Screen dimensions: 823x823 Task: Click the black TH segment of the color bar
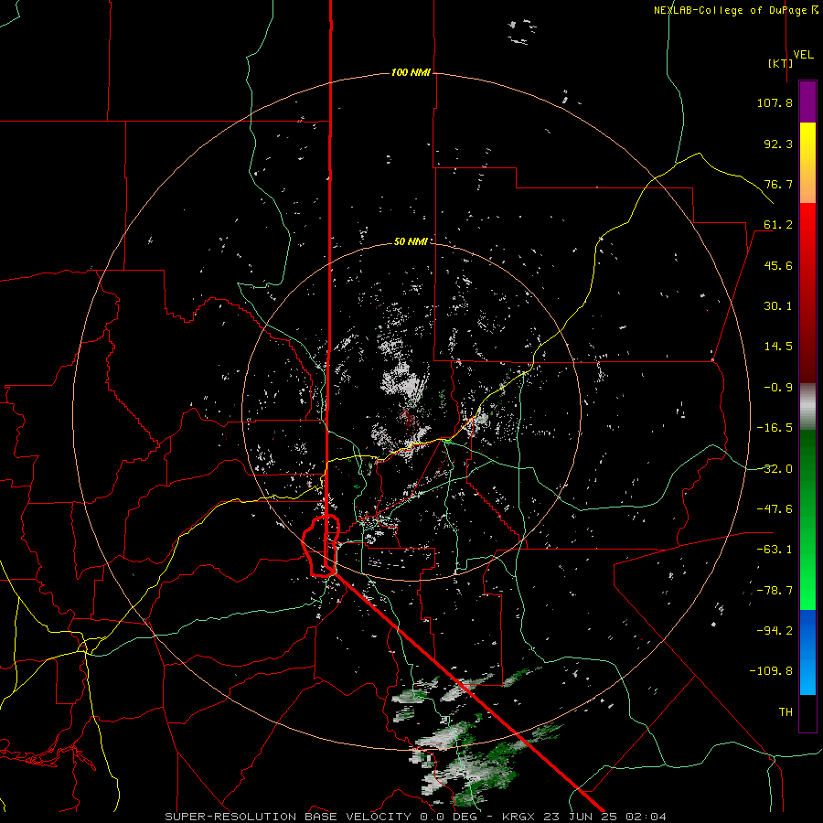click(x=807, y=712)
